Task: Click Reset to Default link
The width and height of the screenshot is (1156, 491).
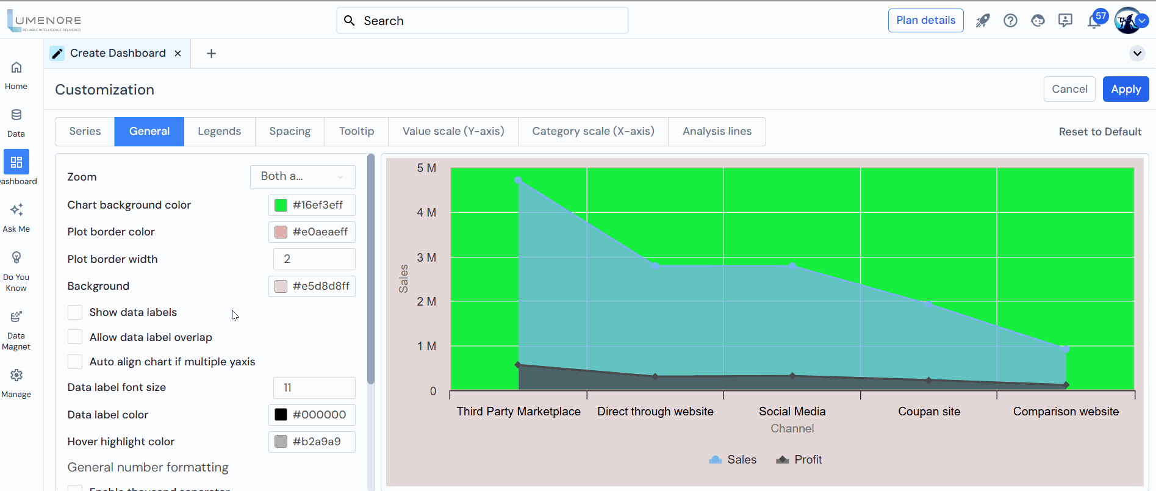Action: (x=1100, y=132)
